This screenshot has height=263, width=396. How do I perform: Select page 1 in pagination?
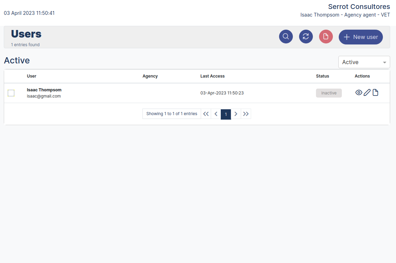[x=226, y=114]
